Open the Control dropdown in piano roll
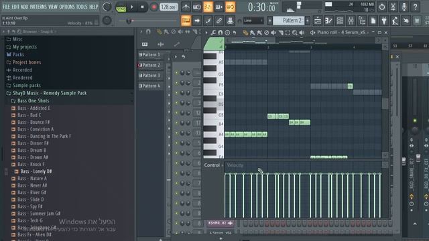The width and height of the screenshot is (429, 241). 213,165
